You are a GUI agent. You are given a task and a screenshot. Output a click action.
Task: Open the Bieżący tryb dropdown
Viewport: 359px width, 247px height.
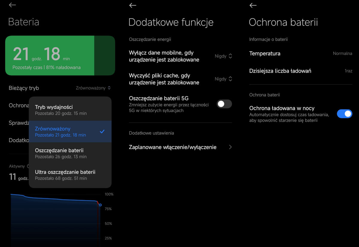(x=93, y=88)
